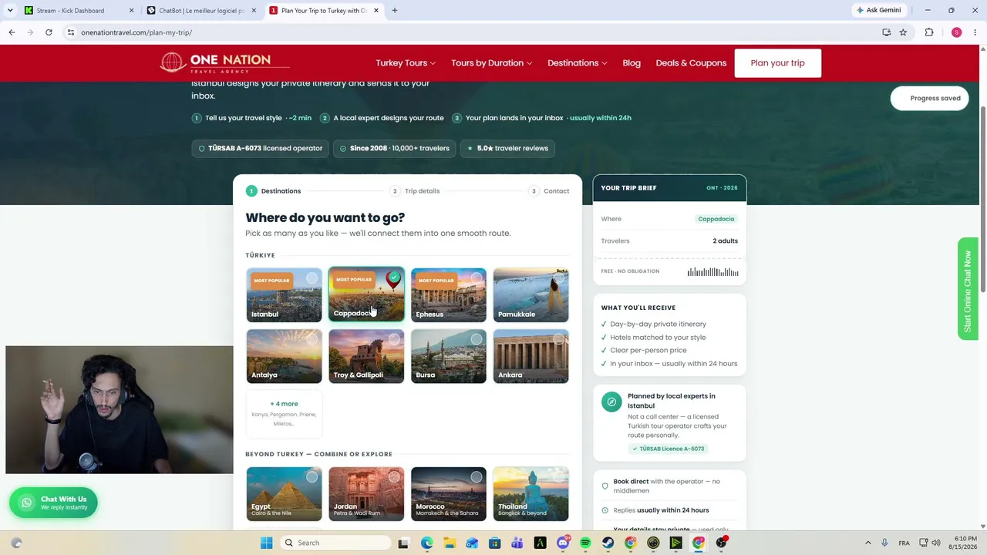Reload the page with the refresh icon

[49, 32]
